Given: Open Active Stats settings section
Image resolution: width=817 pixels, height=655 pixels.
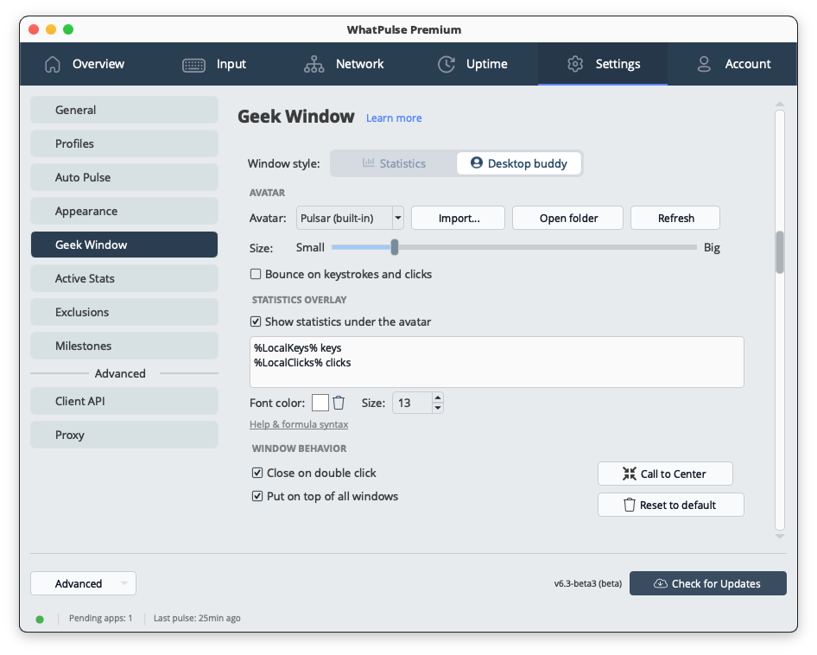Looking at the screenshot, I should pyautogui.click(x=124, y=278).
